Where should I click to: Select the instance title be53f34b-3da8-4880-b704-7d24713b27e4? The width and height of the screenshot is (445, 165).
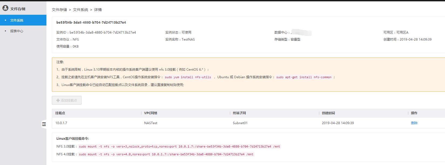[x=91, y=23]
